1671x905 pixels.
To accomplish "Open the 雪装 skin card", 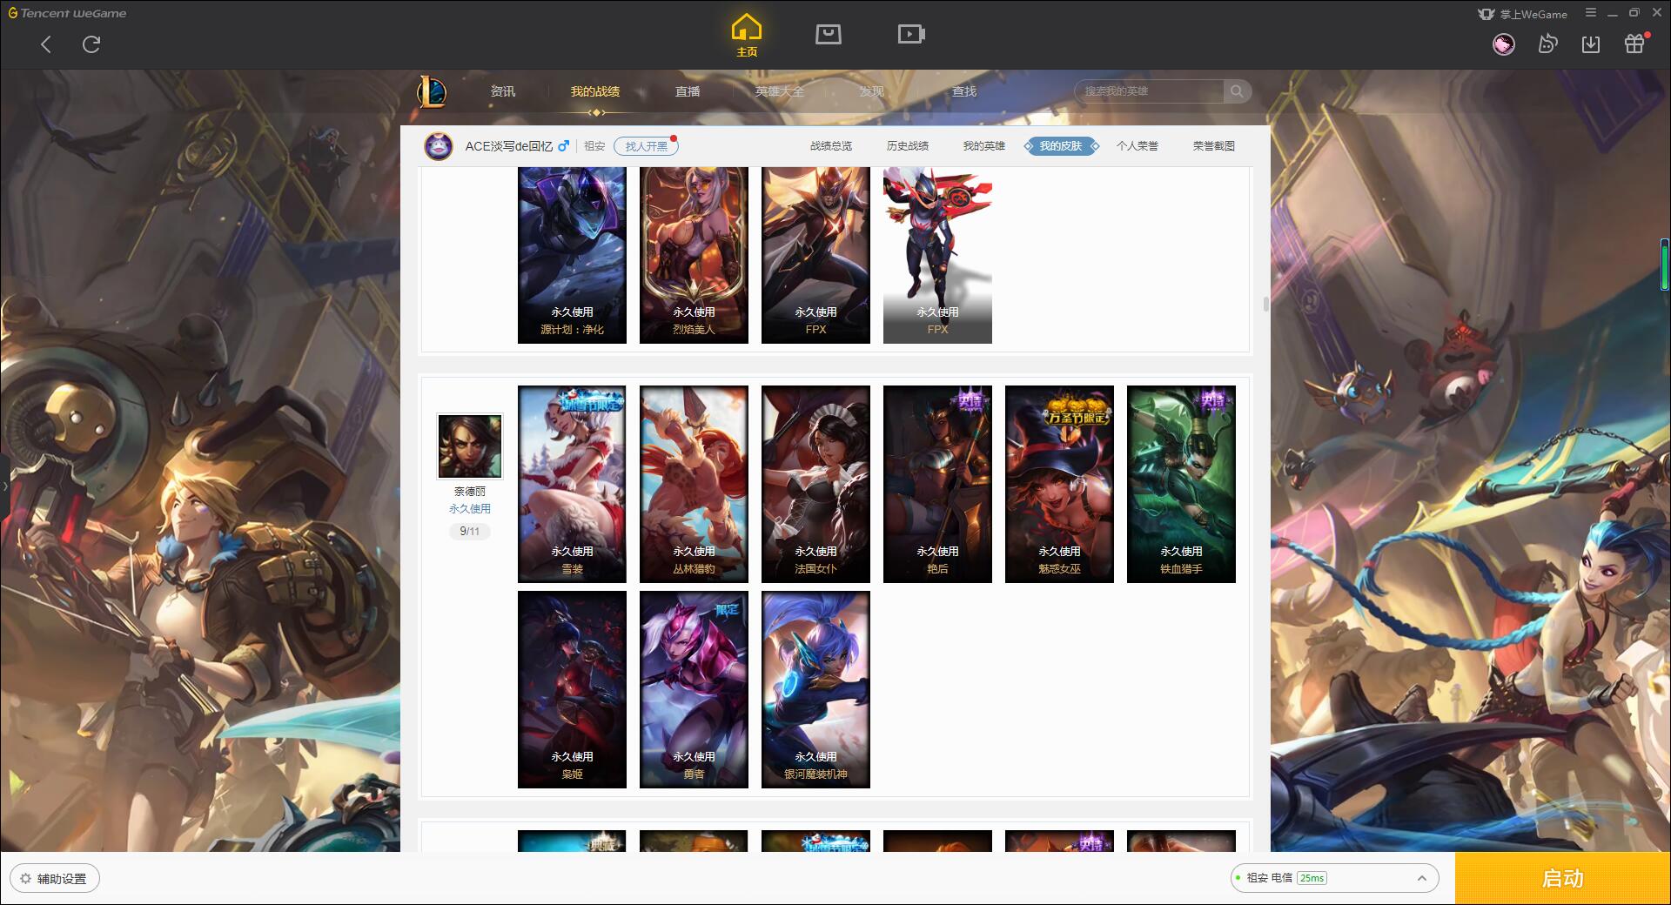I will [x=572, y=484].
